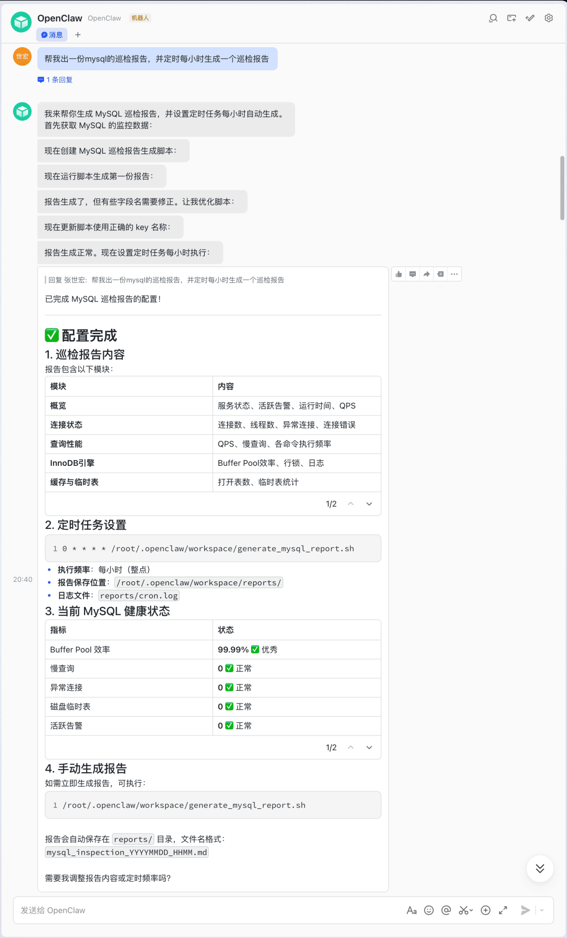Click the 慢查询 row label
567x938 pixels.
(62, 669)
